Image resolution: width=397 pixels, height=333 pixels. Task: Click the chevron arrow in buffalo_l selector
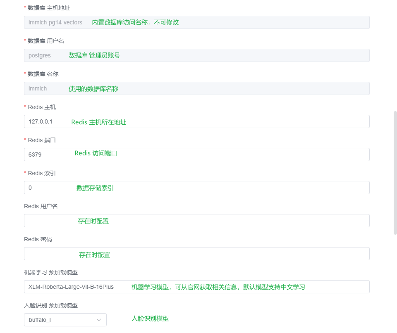click(99, 320)
